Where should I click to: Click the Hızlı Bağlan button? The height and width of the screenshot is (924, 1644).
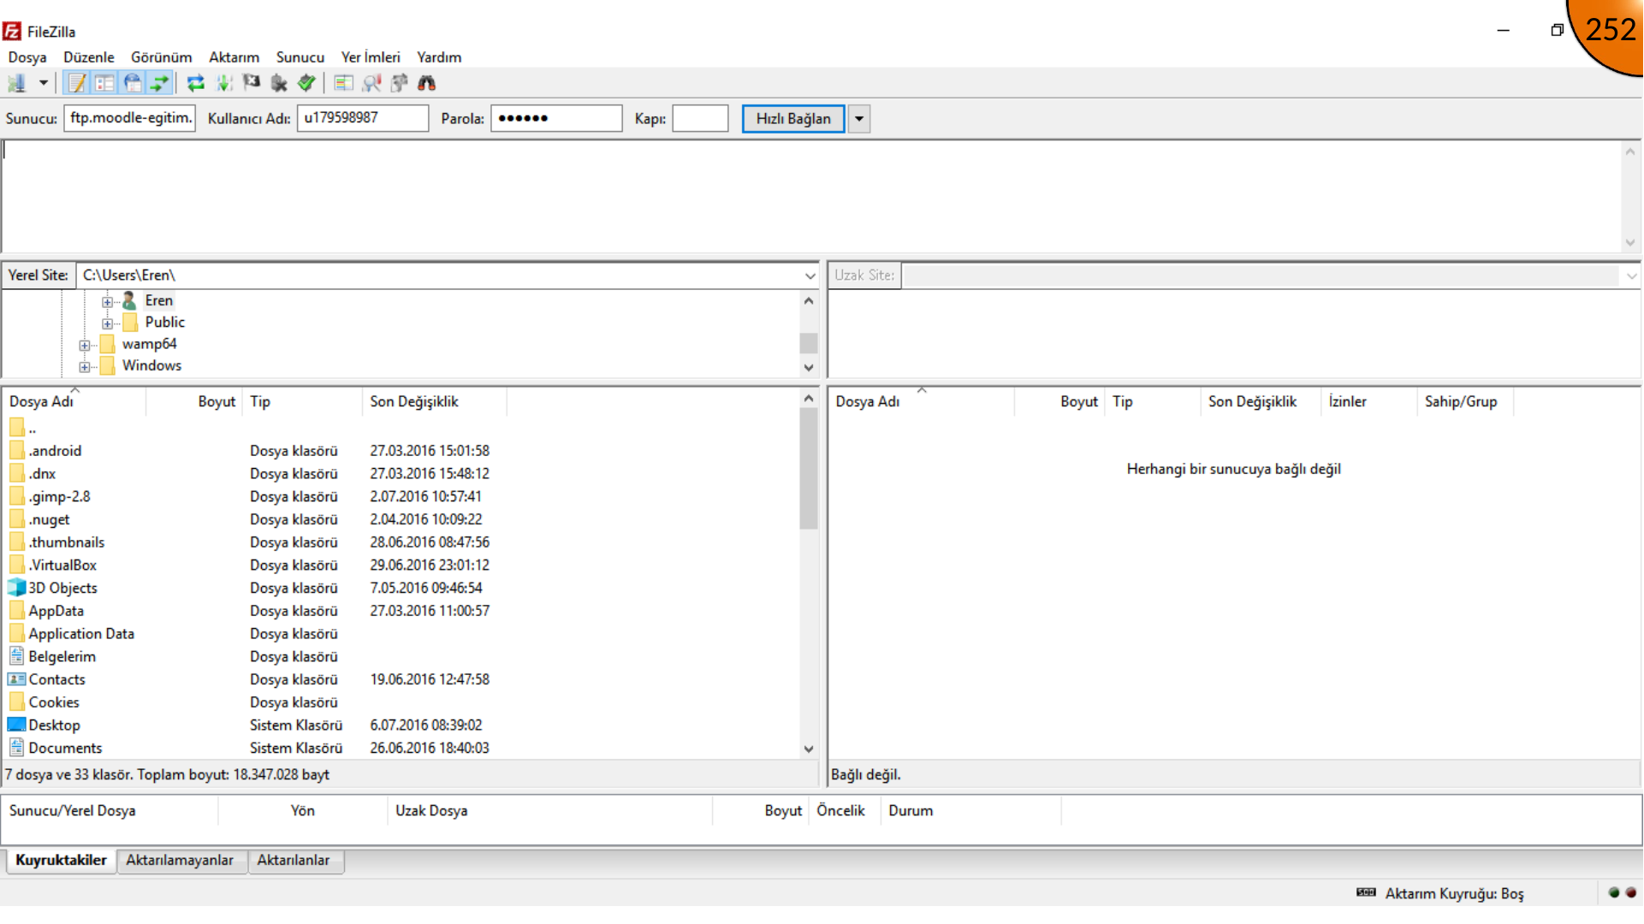click(x=793, y=119)
